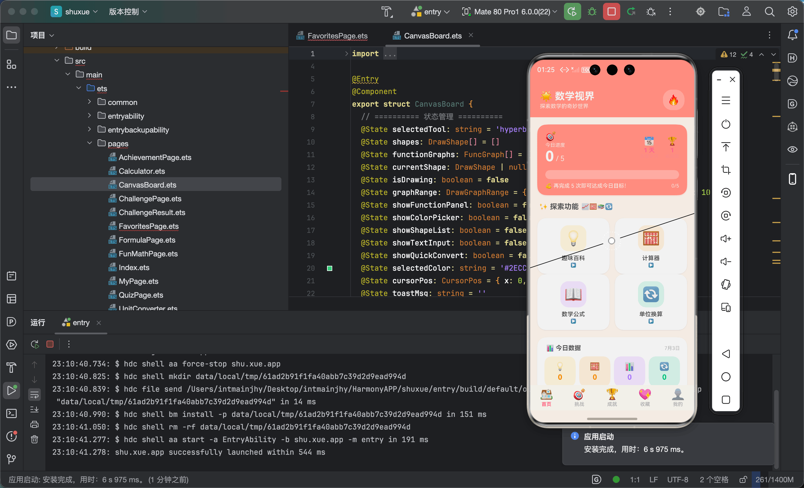Image resolution: width=804 pixels, height=488 pixels.
Task: Open the Git branch tool window icon
Action: (11, 459)
